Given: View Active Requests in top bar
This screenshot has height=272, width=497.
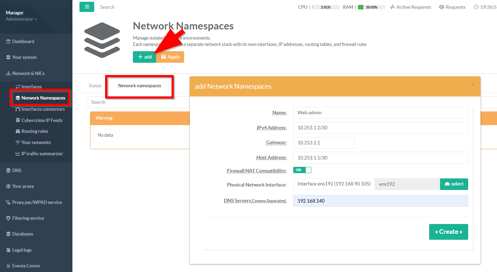Looking at the screenshot, I should click(411, 7).
